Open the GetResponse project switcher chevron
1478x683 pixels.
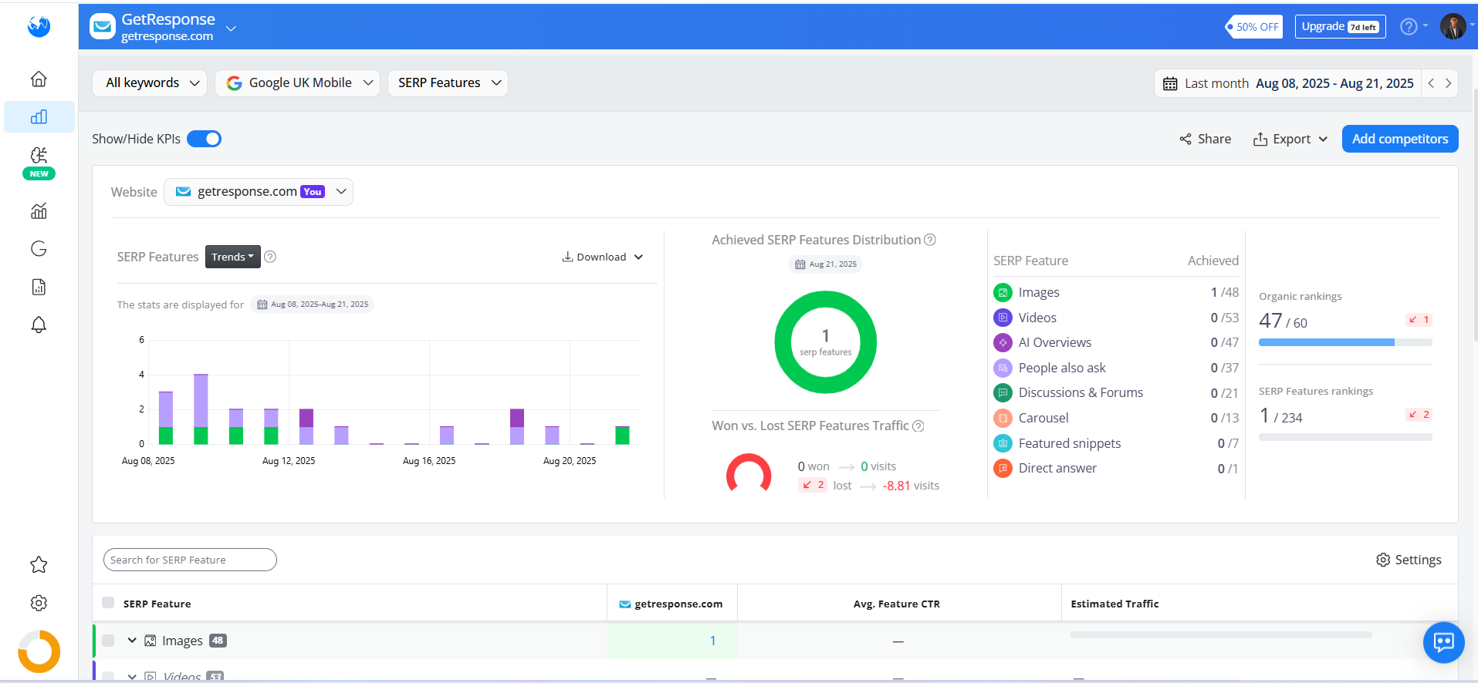pyautogui.click(x=231, y=29)
